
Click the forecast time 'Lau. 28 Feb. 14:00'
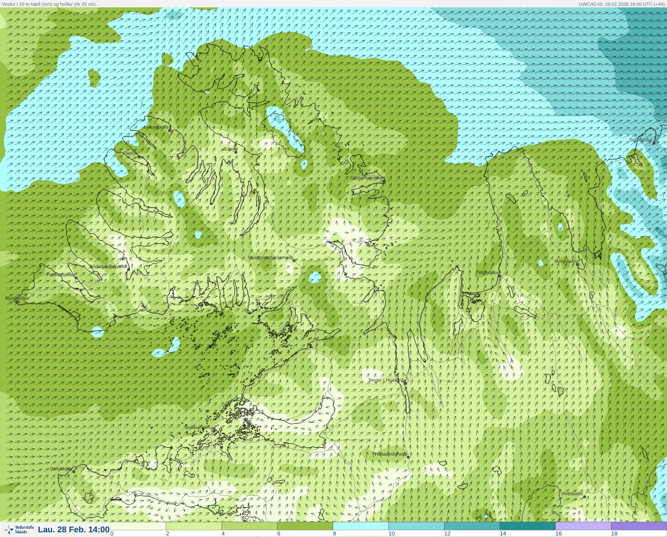click(73, 530)
